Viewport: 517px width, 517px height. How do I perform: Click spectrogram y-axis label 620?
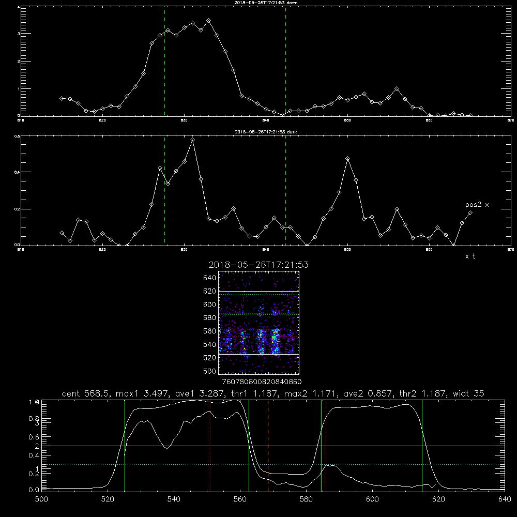click(x=210, y=291)
